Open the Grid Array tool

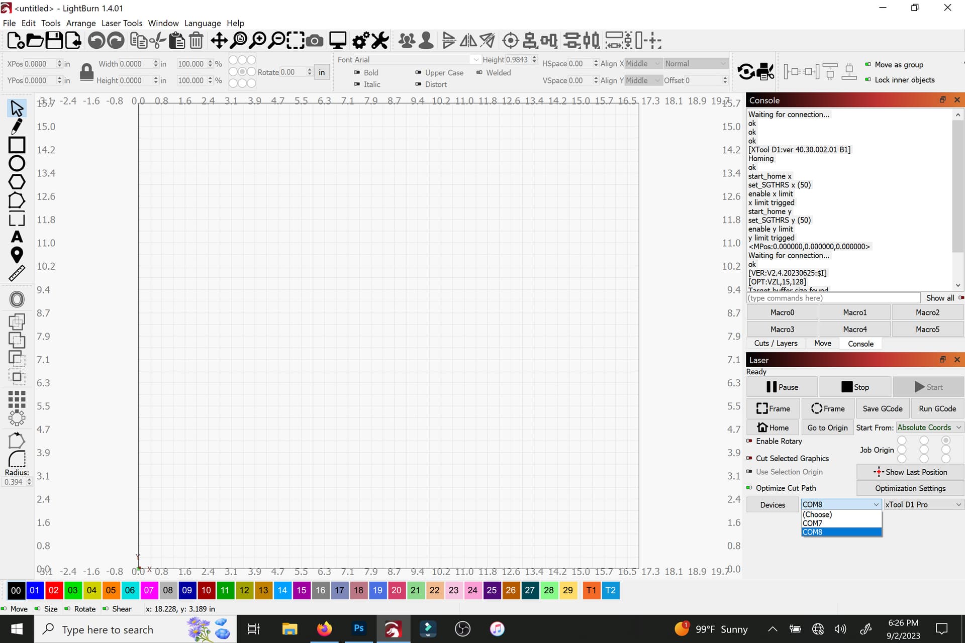(17, 399)
